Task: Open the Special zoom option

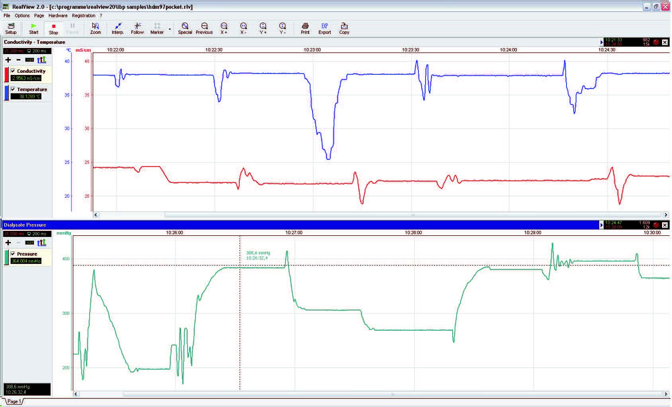Action: (185, 29)
